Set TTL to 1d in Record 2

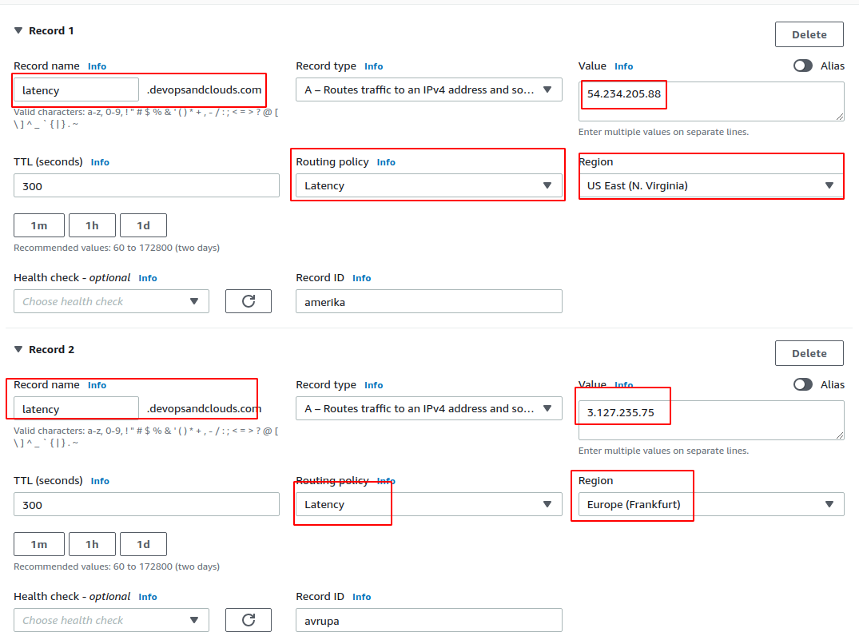(143, 545)
